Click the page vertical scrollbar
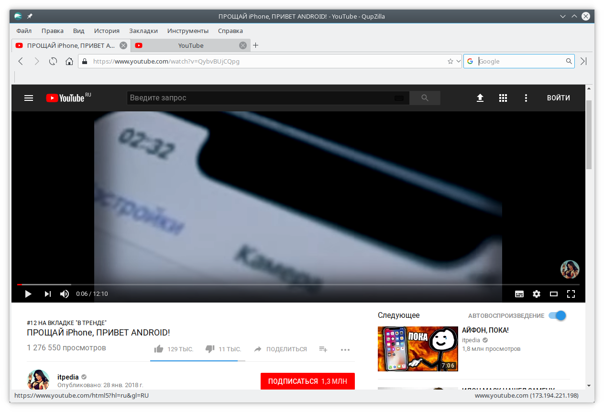This screenshot has width=604, height=412. pos(589,134)
